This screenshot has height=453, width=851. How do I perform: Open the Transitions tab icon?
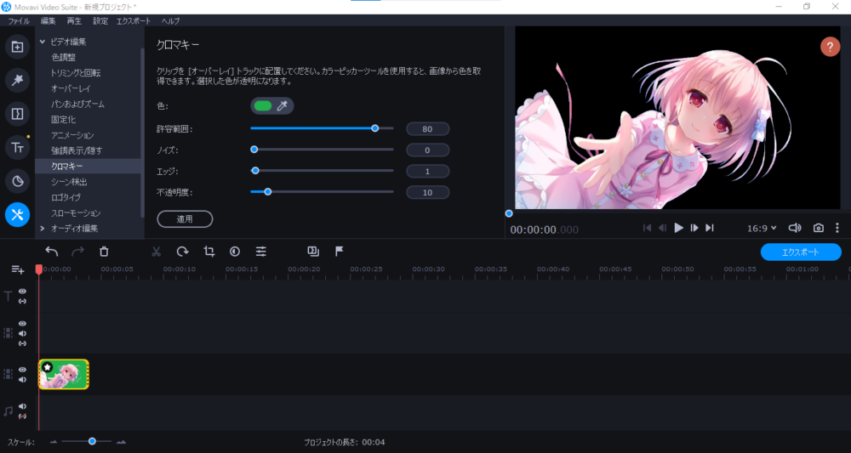click(17, 114)
